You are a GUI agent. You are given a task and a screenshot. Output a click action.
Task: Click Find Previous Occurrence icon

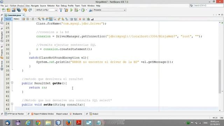(43, 19)
